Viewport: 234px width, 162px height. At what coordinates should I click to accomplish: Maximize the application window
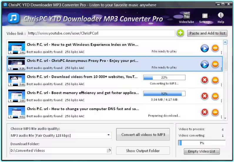223,4
